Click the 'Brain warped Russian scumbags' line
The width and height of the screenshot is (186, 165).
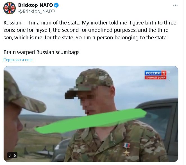coord(41,52)
